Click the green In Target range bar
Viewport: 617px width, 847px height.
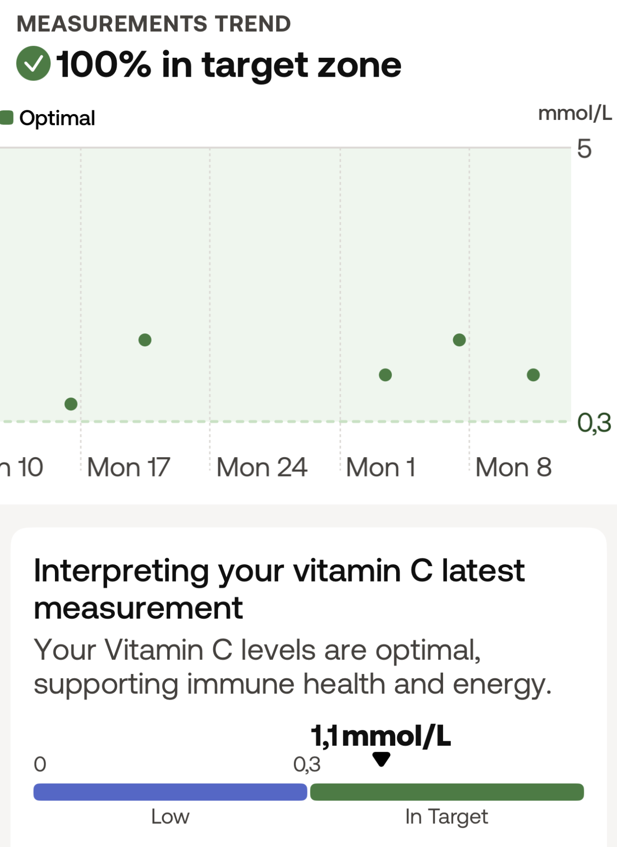click(447, 792)
